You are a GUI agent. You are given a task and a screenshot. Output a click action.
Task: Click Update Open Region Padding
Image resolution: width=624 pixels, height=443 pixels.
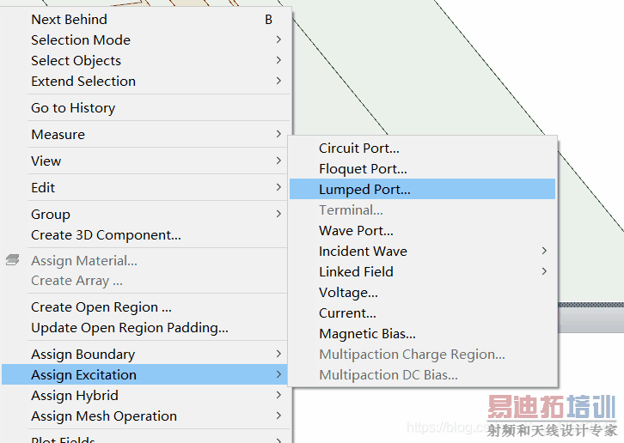[130, 328]
